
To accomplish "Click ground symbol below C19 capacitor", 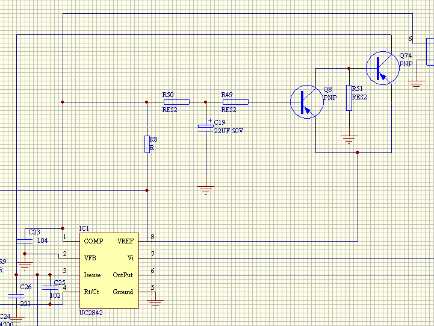I will (206, 190).
